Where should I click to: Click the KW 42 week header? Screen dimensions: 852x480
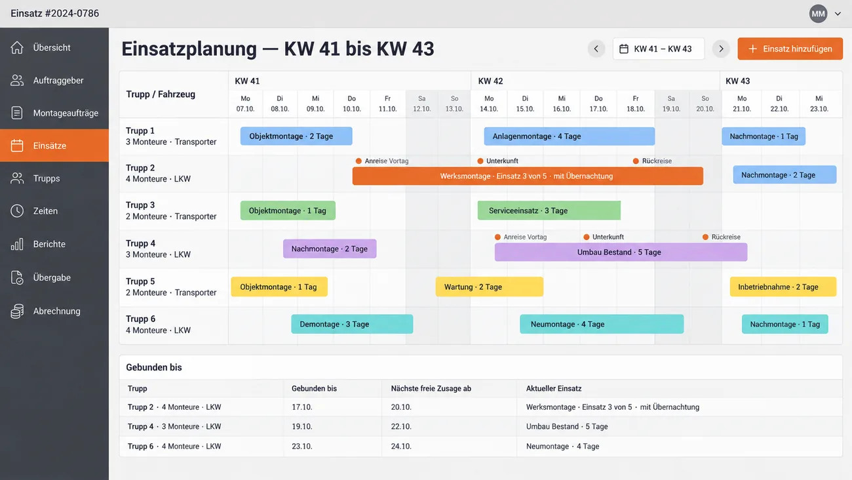(x=491, y=81)
